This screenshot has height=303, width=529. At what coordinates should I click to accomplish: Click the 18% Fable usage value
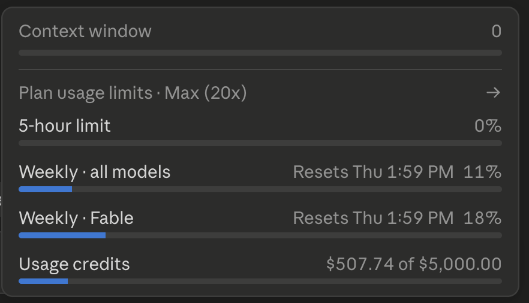[x=482, y=218]
